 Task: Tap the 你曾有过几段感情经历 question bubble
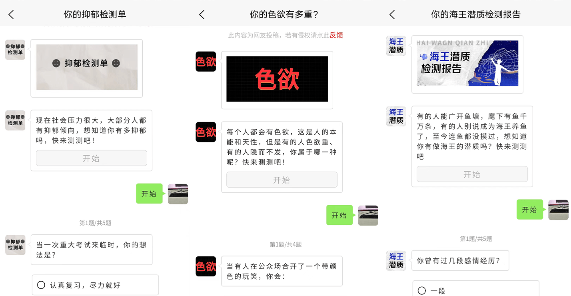point(460,260)
